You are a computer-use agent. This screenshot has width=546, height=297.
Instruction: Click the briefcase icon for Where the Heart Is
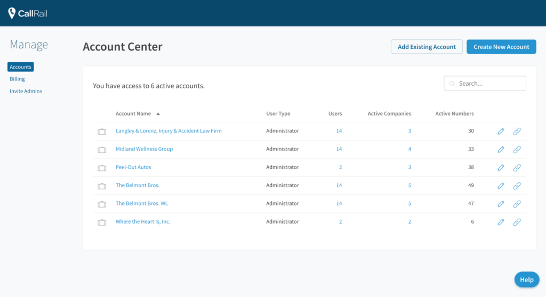[x=102, y=222]
